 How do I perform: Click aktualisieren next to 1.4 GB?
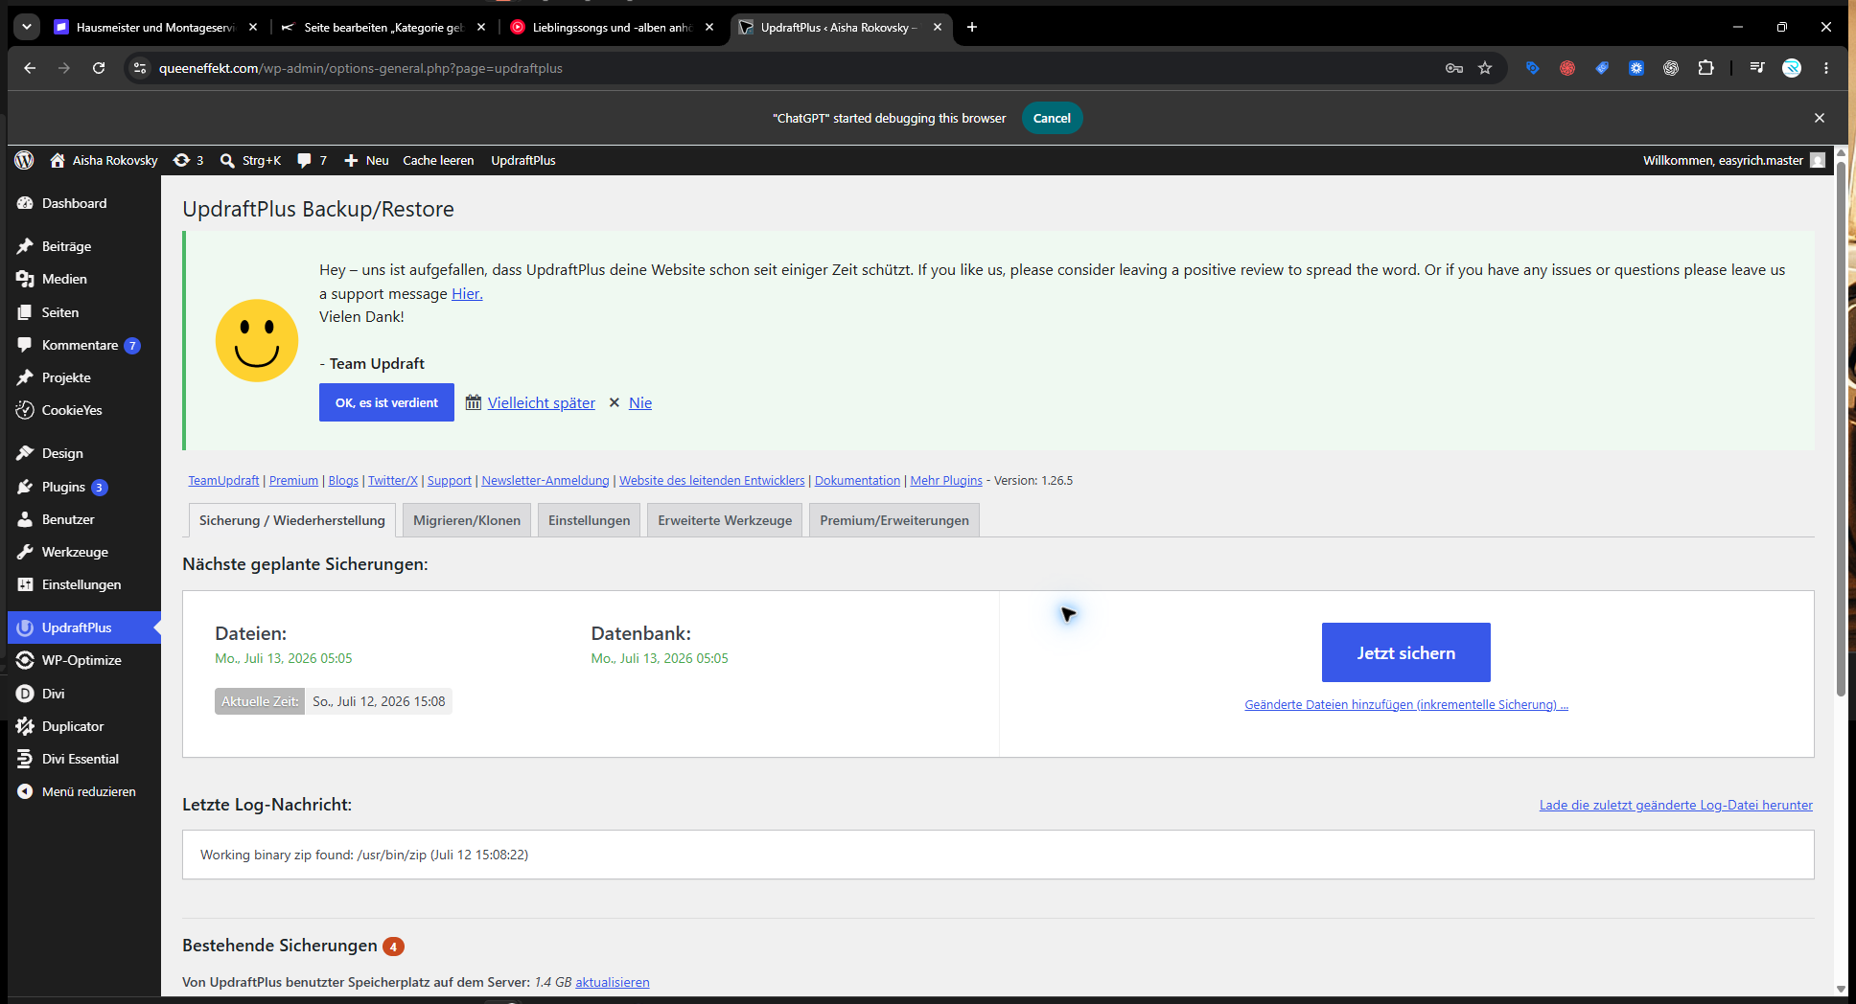613,982
